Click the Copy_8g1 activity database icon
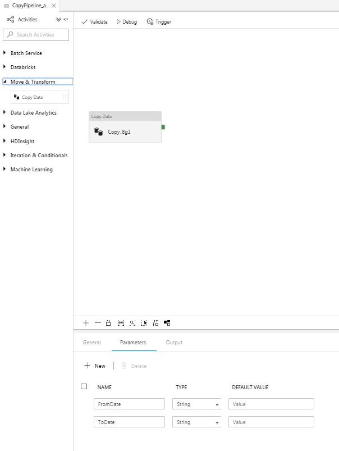This screenshot has width=339, height=451. (x=98, y=131)
